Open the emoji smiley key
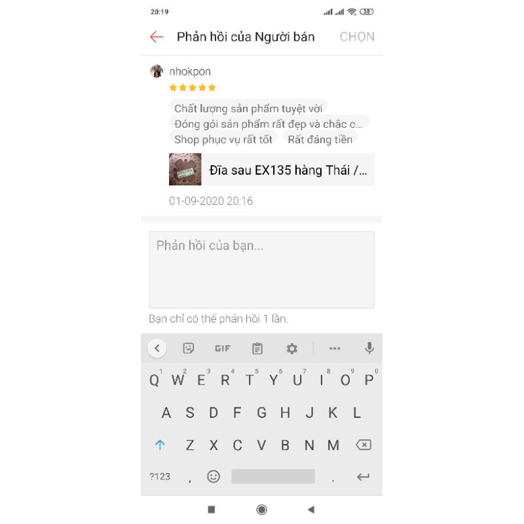 [x=214, y=476]
